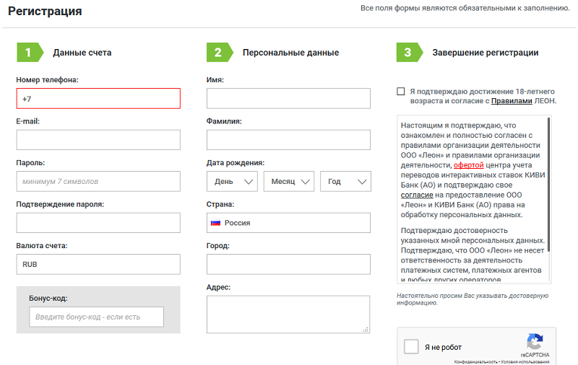The height and width of the screenshot is (365, 578).
Task: Check the 18-years age confirmation checkbox
Action: pyautogui.click(x=401, y=92)
